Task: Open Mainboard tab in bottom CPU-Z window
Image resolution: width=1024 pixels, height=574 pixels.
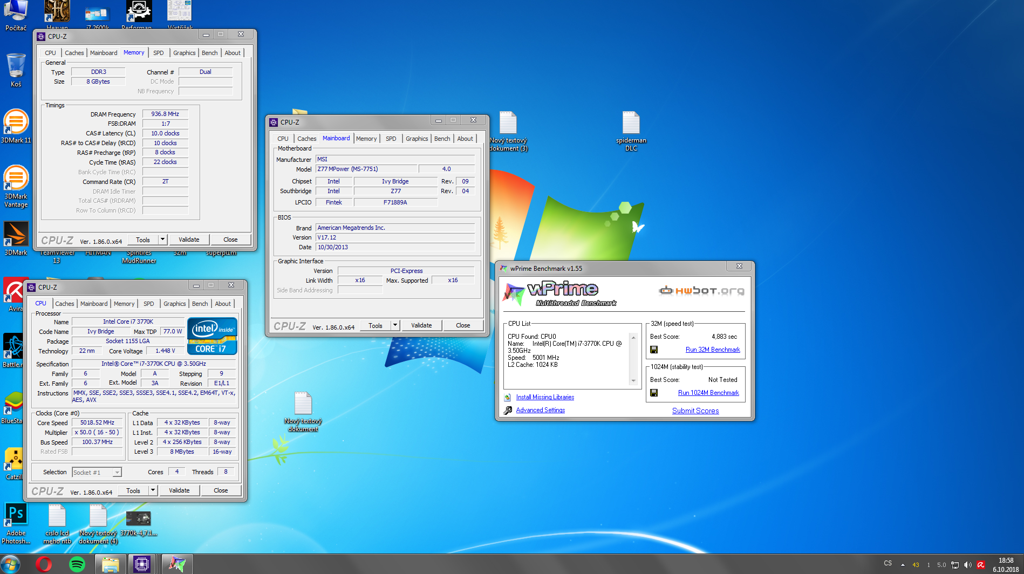Action: point(94,304)
